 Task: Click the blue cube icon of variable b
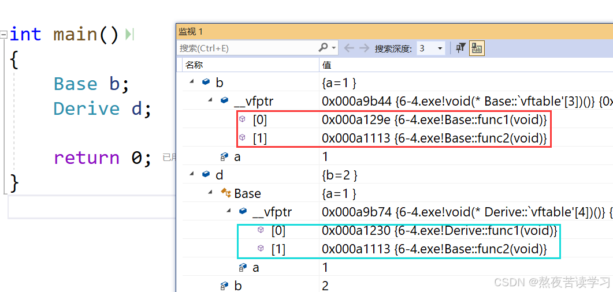click(x=206, y=82)
